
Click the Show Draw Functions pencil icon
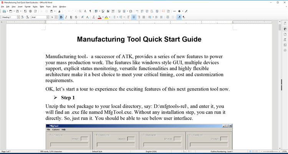(186, 11)
